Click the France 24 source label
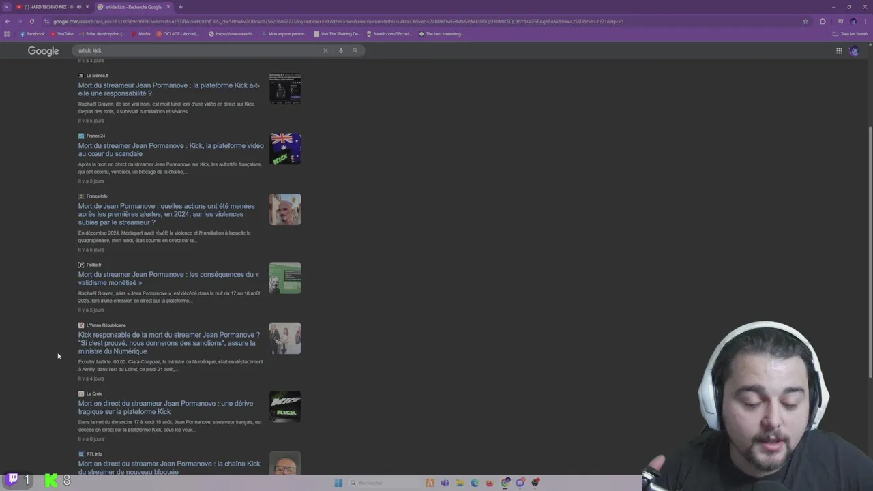 [x=95, y=136]
